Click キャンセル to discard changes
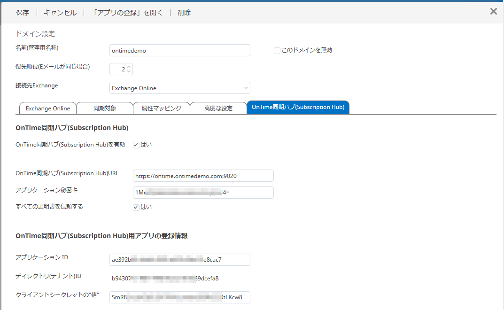The image size is (504, 310). point(60,13)
